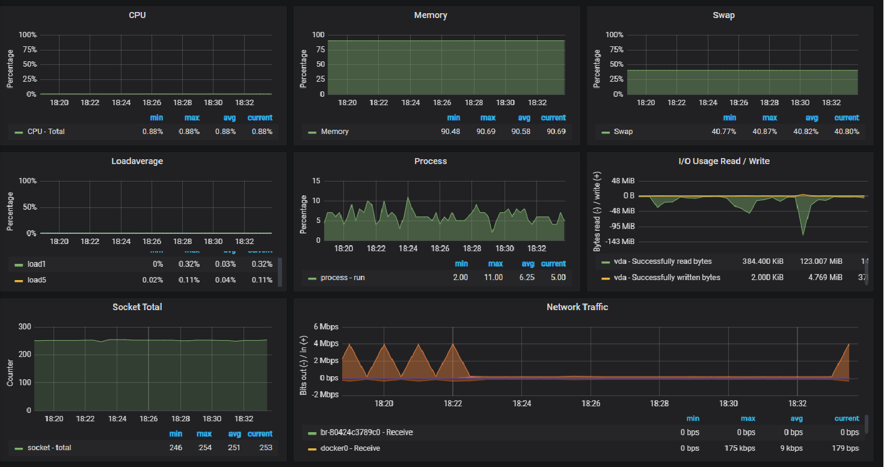The image size is (884, 467).
Task: Sort Memory legend by avg column
Action: [x=523, y=118]
